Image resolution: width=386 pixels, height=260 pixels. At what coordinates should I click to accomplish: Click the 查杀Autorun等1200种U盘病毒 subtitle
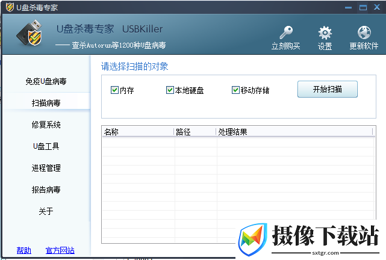(x=119, y=45)
